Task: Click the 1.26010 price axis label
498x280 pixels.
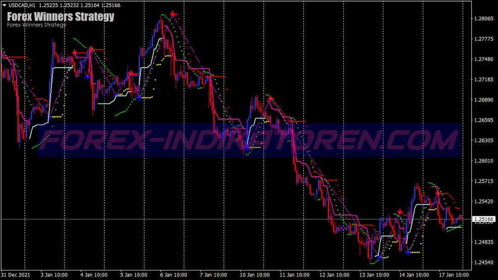Action: 483,161
